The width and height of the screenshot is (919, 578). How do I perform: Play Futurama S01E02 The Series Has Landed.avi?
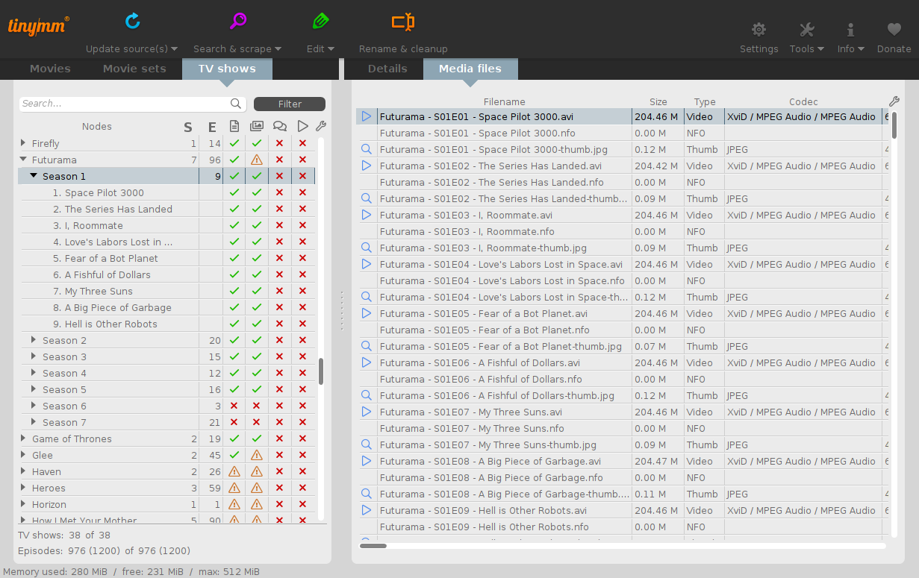pos(367,166)
